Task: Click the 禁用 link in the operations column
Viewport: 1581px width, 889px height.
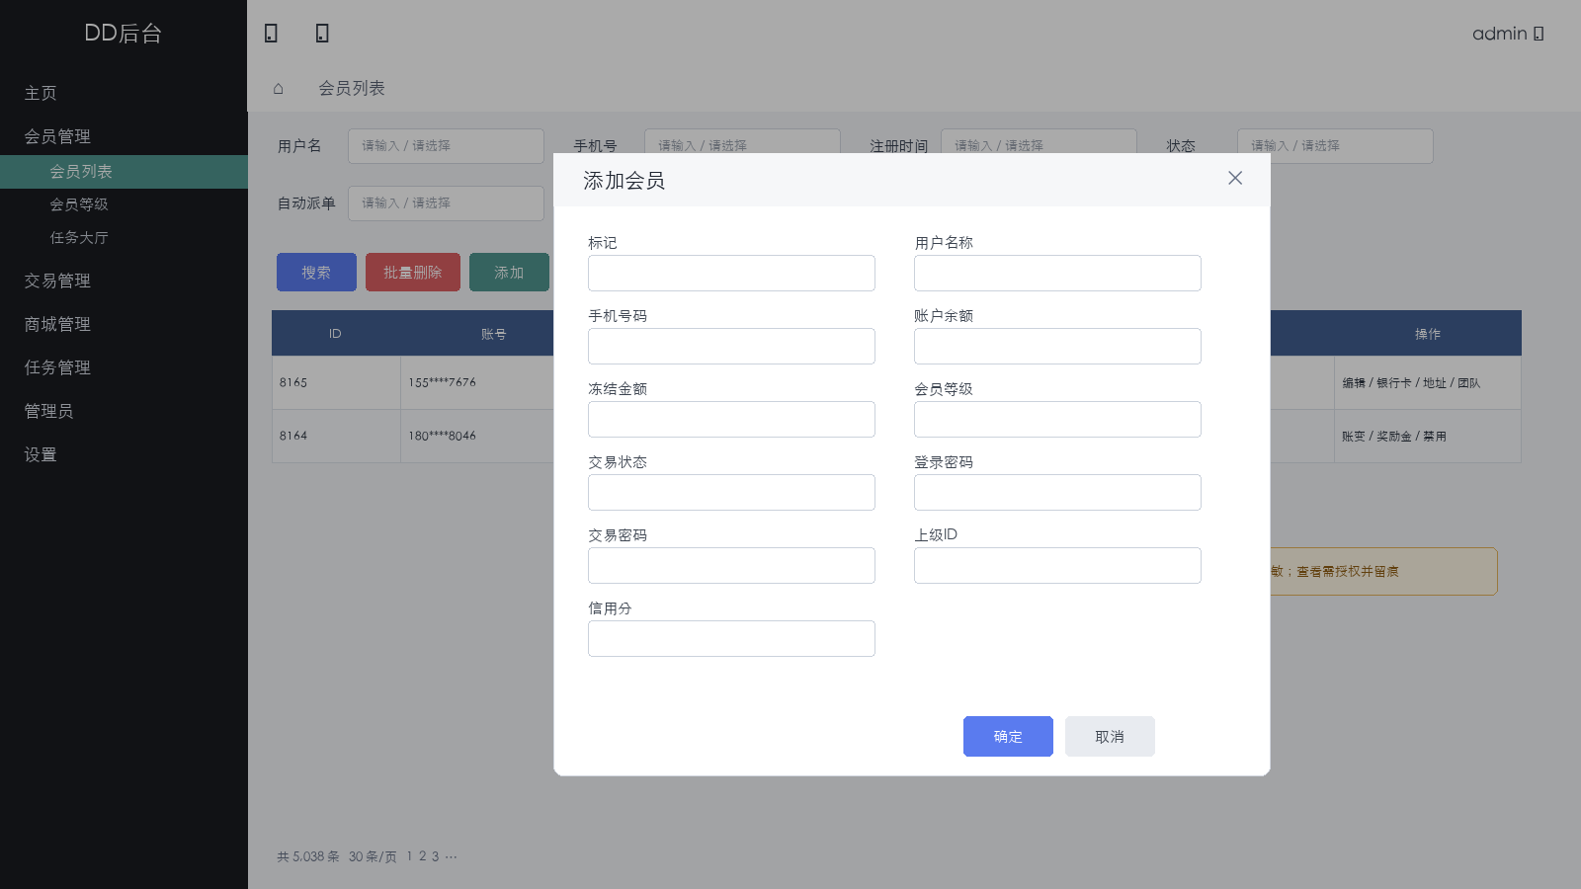Action: click(1435, 437)
